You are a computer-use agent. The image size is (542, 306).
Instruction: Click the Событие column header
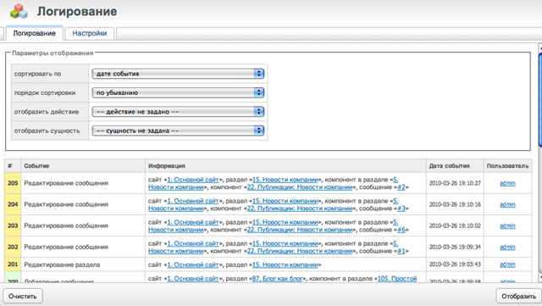[x=83, y=166]
